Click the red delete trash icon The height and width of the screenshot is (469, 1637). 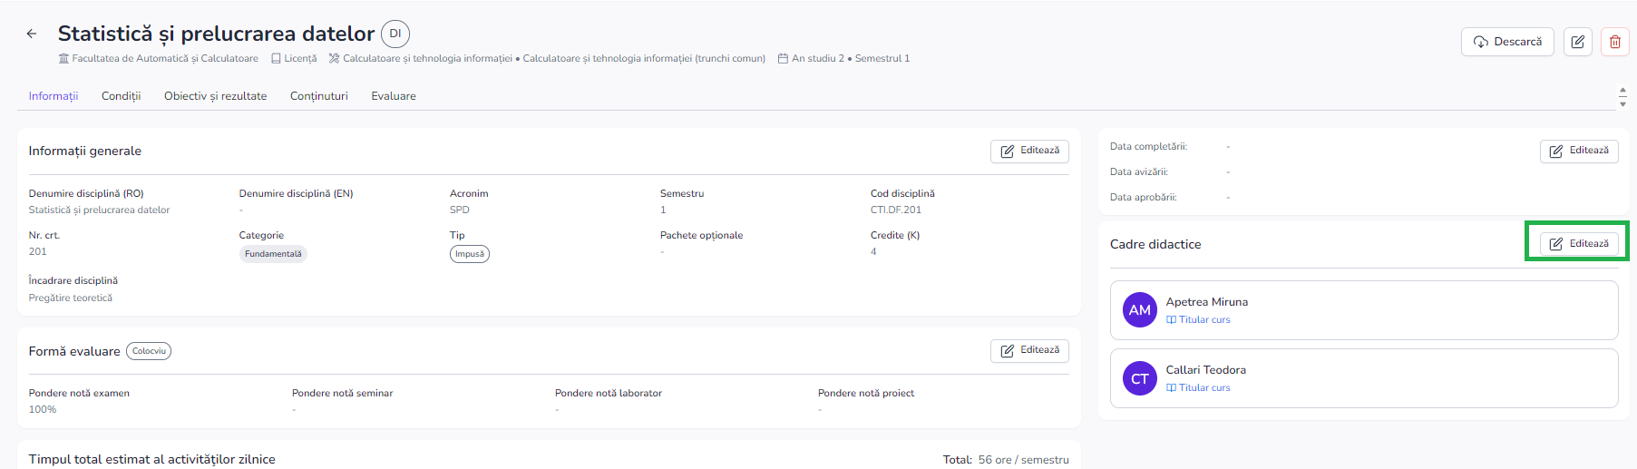point(1614,42)
